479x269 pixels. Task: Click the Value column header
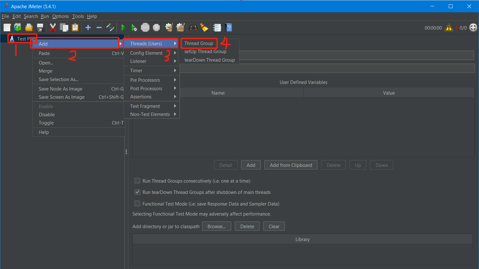(x=389, y=93)
